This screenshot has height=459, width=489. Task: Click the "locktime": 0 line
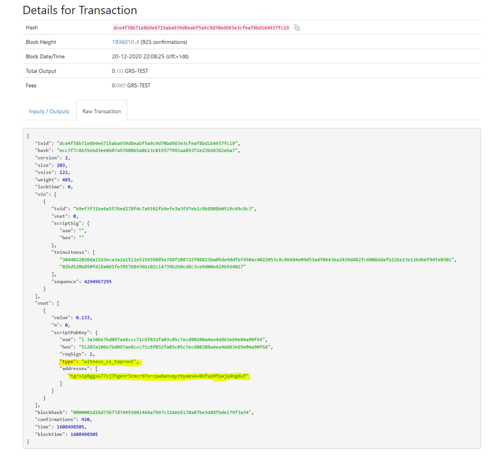tap(54, 187)
